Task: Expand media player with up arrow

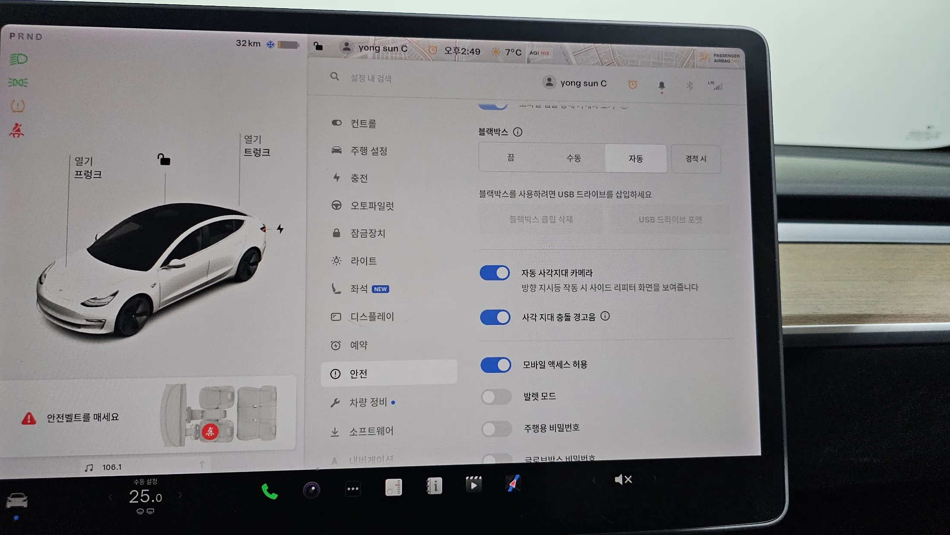Action: click(x=202, y=465)
